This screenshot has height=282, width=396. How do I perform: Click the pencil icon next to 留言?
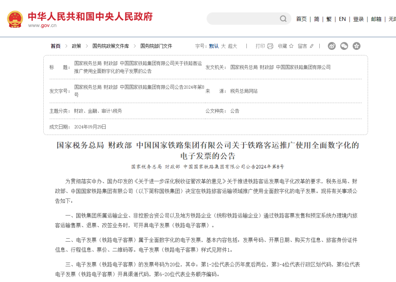click(x=312, y=46)
